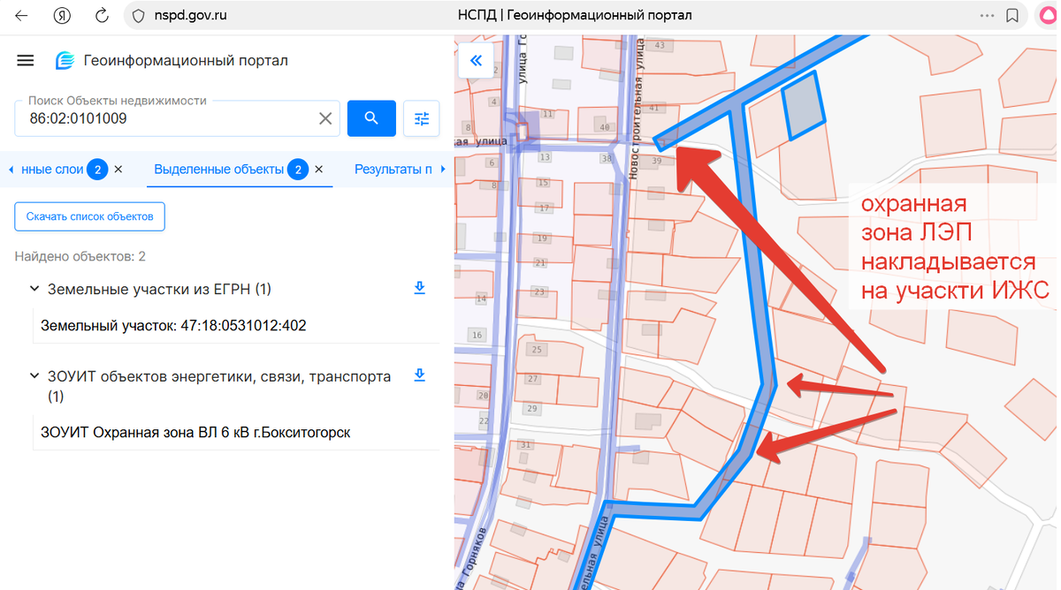Open the site protection shield icon
Screen dimensions: 1061x590
click(x=138, y=15)
